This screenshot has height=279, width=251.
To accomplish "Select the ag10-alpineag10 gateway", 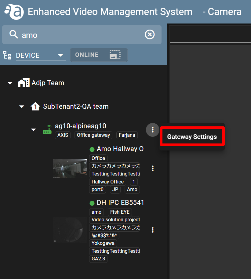I will coord(81,126).
